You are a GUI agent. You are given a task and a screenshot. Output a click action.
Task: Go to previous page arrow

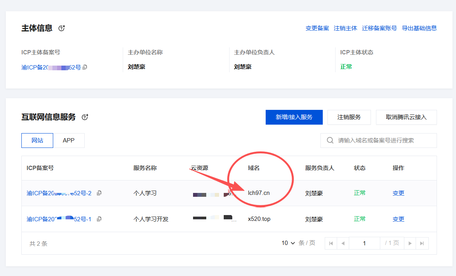[x=343, y=243]
